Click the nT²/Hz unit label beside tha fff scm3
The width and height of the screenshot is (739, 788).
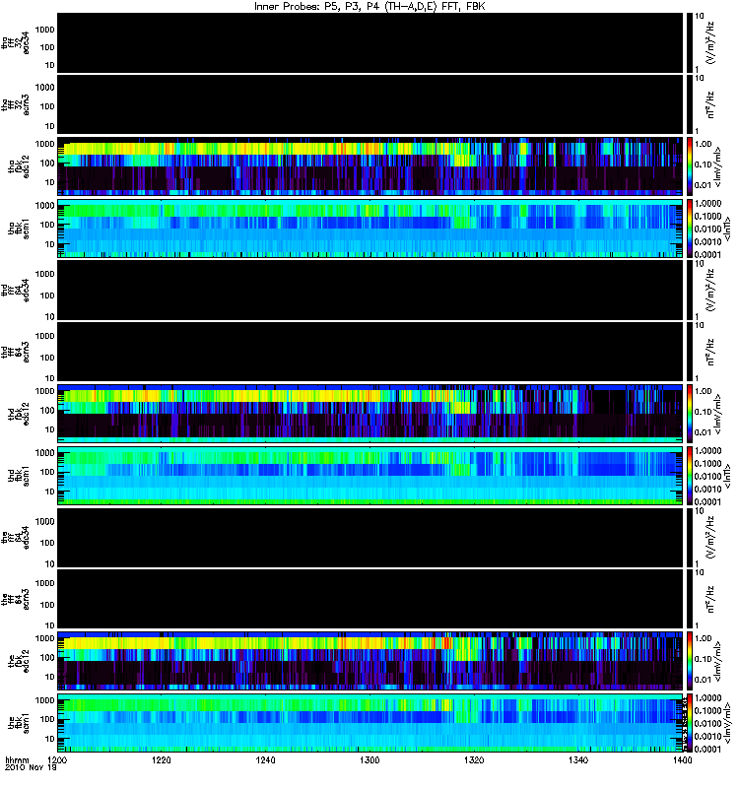point(710,104)
